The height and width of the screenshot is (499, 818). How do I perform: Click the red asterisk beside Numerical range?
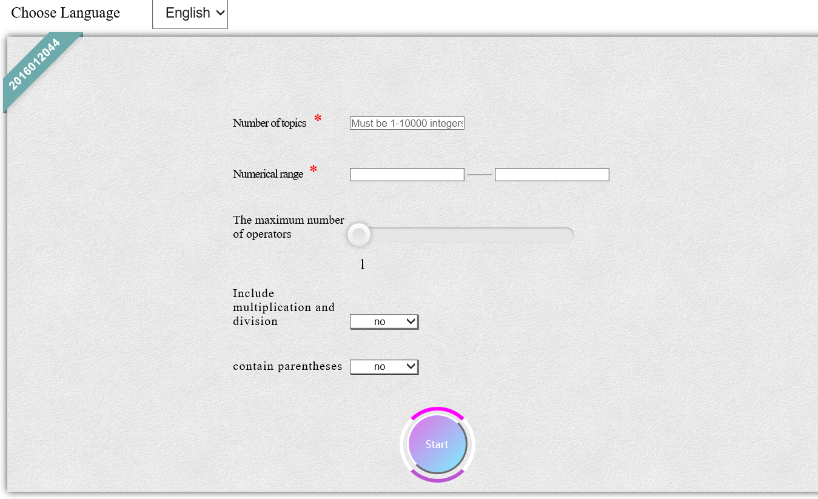(x=313, y=170)
